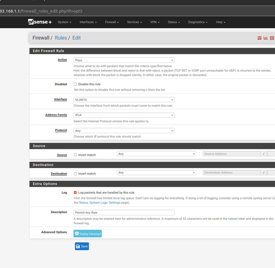Click the Edit Firewall Rule panel heading

48,51
